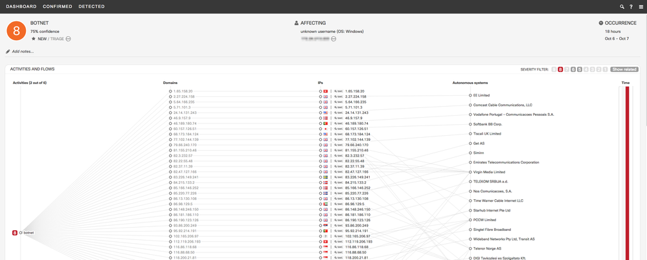Screen dimensions: 647x260
Task: Click the Show related button
Action: point(624,70)
